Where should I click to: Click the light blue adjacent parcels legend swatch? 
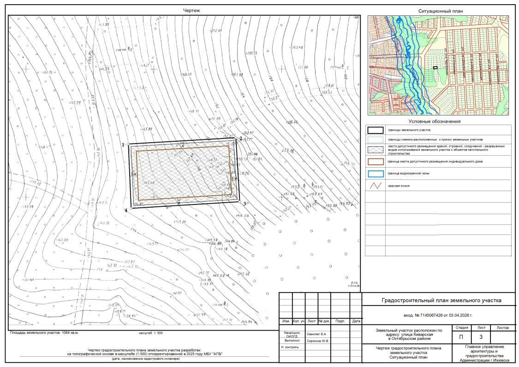coord(376,140)
